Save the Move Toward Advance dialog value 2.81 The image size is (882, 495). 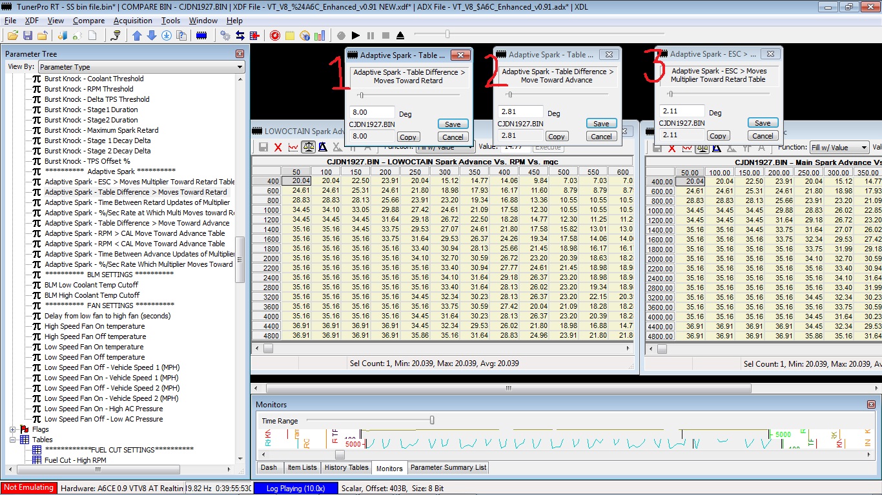601,124
